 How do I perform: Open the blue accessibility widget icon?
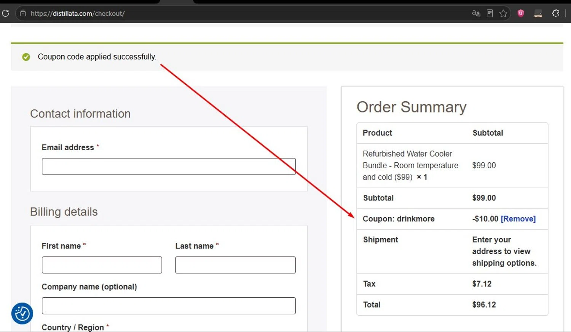tap(22, 313)
